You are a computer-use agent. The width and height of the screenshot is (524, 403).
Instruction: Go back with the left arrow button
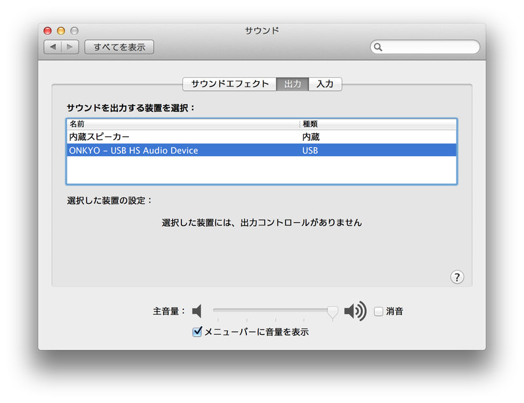(x=53, y=47)
